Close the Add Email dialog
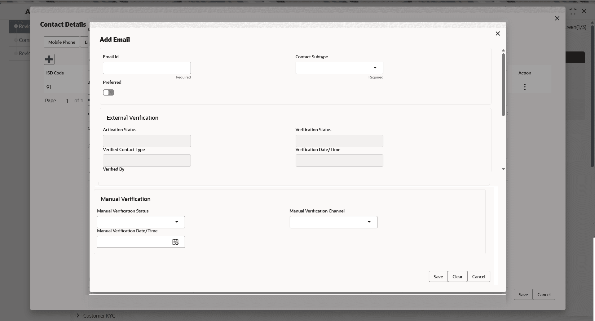 coord(498,33)
